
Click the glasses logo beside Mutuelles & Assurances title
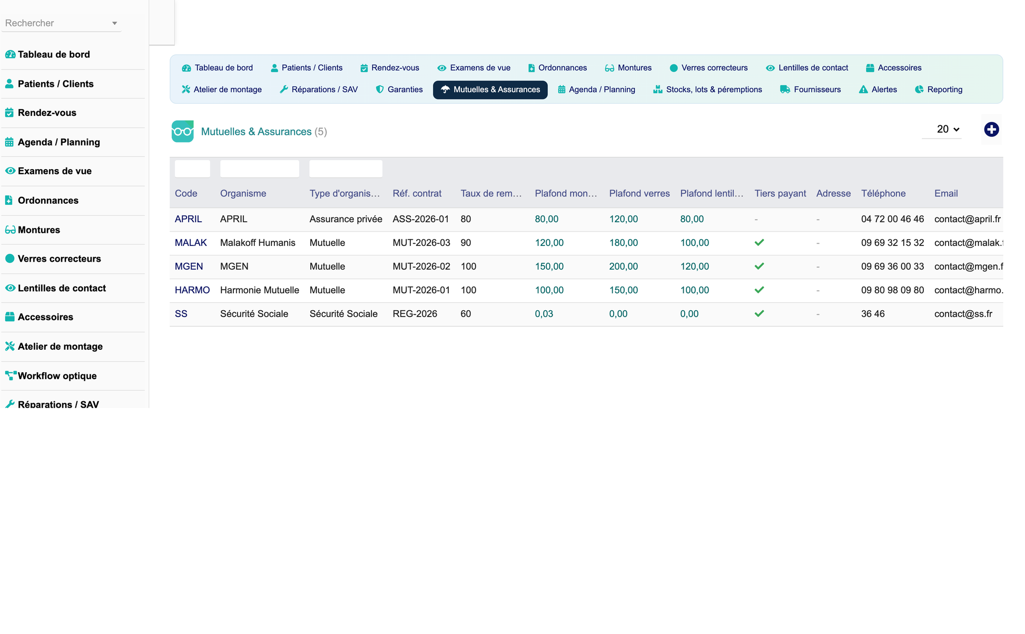click(183, 132)
